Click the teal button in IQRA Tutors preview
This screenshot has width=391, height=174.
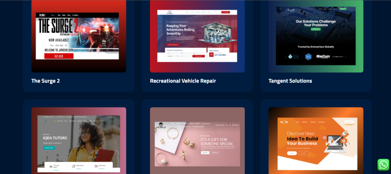48,148
